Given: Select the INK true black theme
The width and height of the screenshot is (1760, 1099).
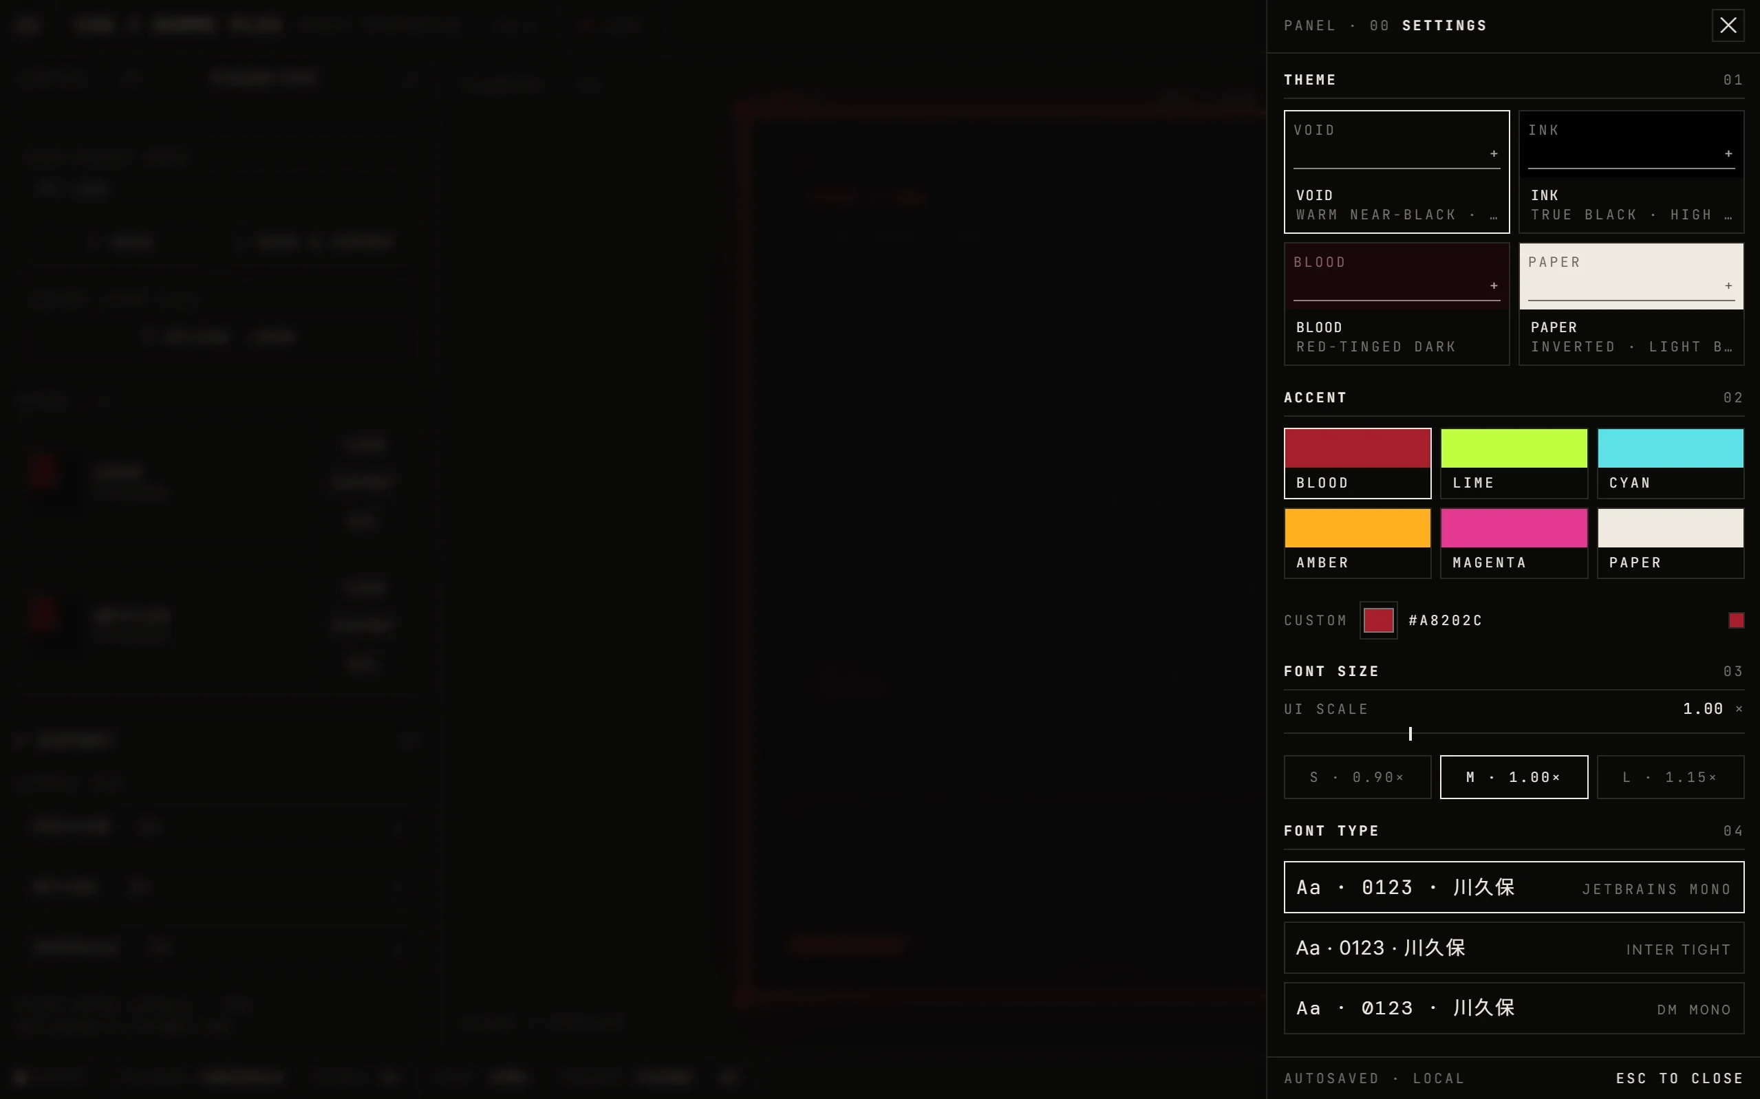Looking at the screenshot, I should pos(1631,171).
